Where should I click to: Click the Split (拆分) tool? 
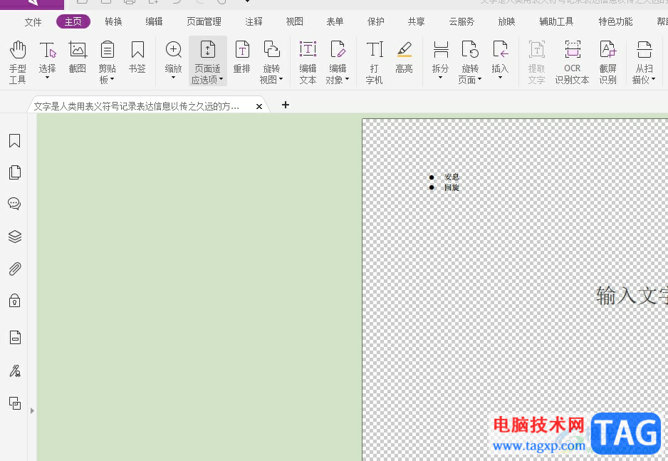pos(441,57)
